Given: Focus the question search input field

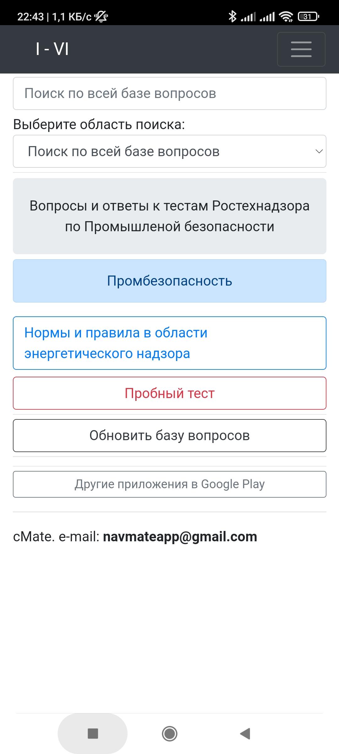Looking at the screenshot, I should tap(169, 94).
